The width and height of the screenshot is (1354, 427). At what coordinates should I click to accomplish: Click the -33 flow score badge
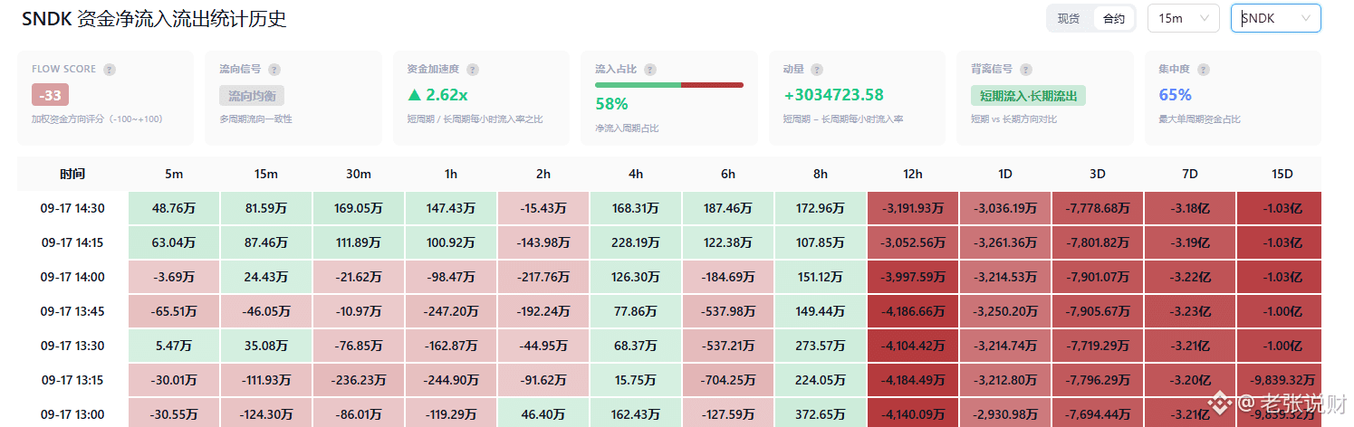coord(50,95)
